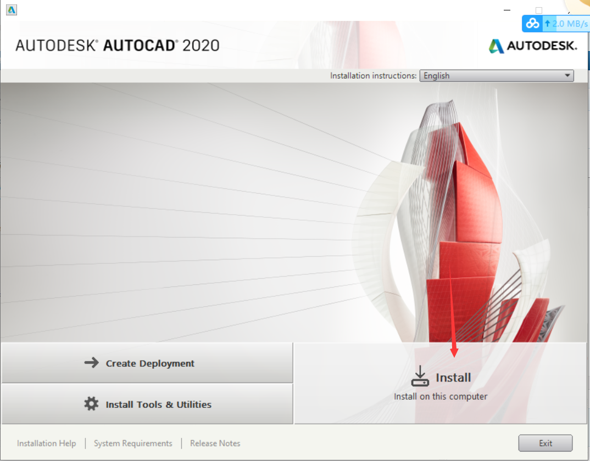View the System Requirements link
590x461 pixels.
click(133, 443)
